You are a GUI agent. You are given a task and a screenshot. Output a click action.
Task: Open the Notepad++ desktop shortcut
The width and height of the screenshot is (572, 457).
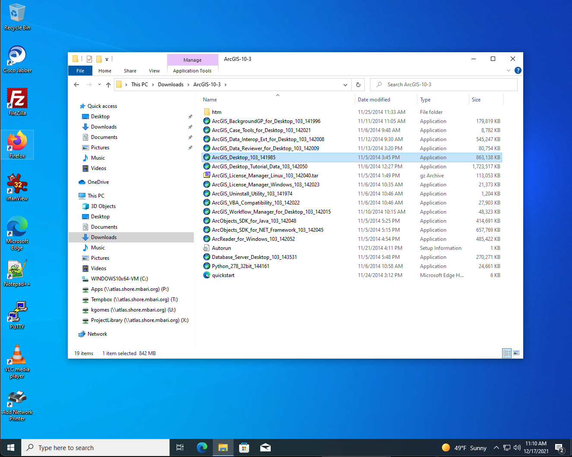click(x=17, y=273)
